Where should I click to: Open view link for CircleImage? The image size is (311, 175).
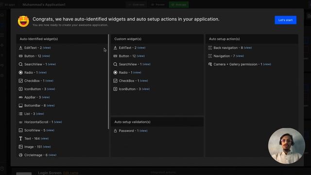[52, 155]
